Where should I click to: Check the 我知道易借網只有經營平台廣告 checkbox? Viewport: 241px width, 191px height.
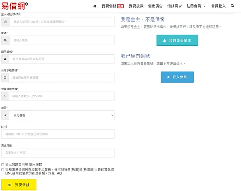coord(3,170)
